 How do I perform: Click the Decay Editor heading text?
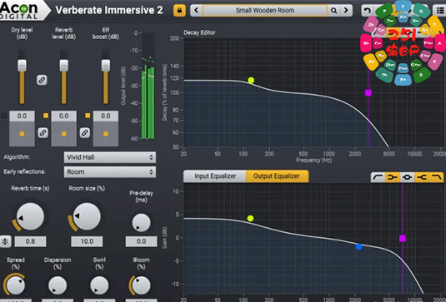coord(199,32)
